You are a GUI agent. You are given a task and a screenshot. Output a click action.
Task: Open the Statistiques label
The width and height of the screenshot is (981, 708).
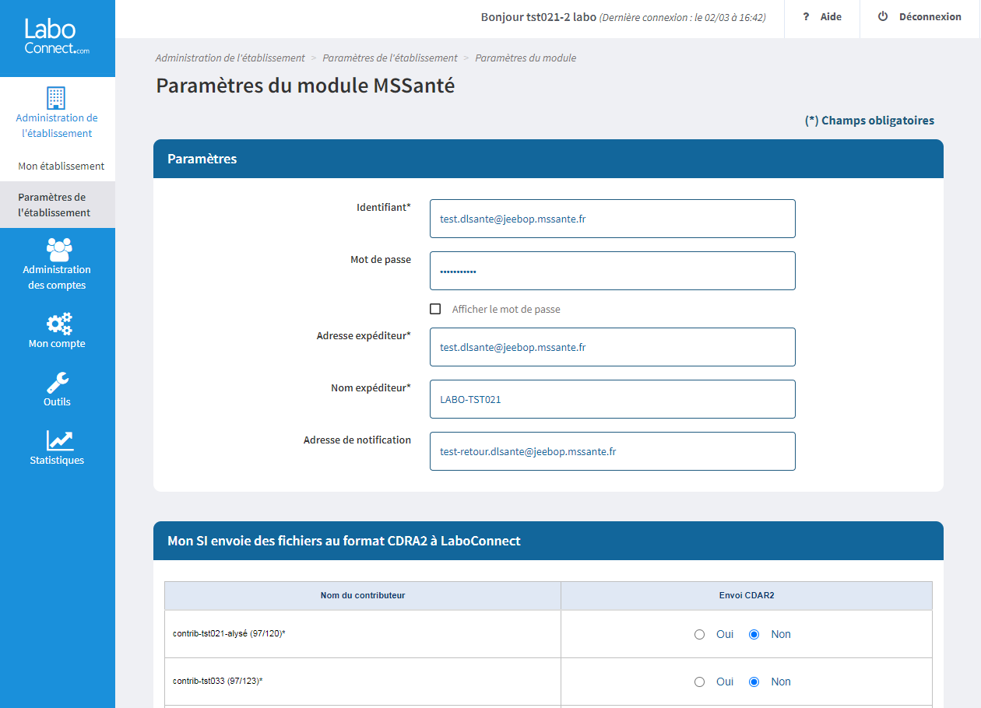point(57,460)
